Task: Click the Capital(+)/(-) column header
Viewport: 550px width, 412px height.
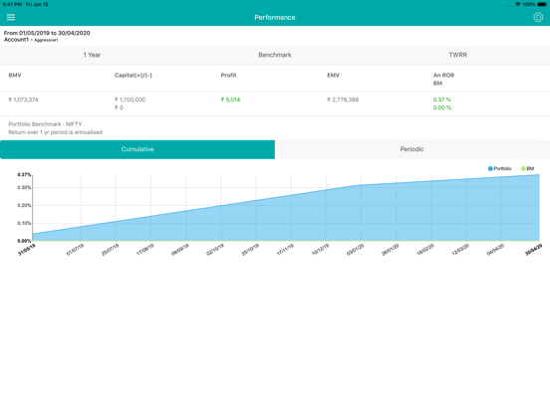Action: click(x=133, y=76)
